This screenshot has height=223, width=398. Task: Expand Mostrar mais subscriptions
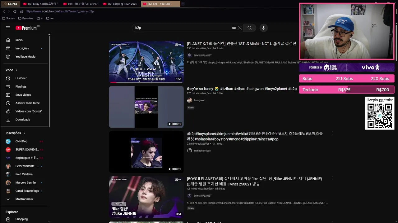pyautogui.click(x=25, y=199)
